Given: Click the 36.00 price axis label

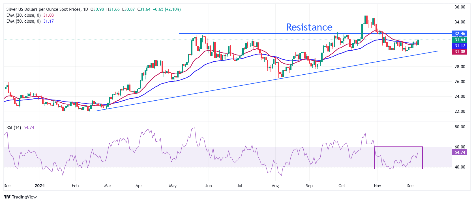Looking at the screenshot, I should click(460, 7).
